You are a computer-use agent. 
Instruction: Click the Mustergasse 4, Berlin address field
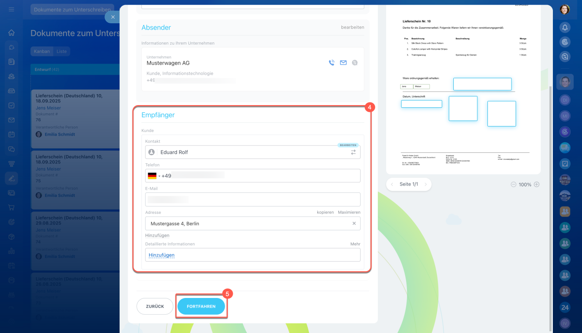[x=253, y=223]
